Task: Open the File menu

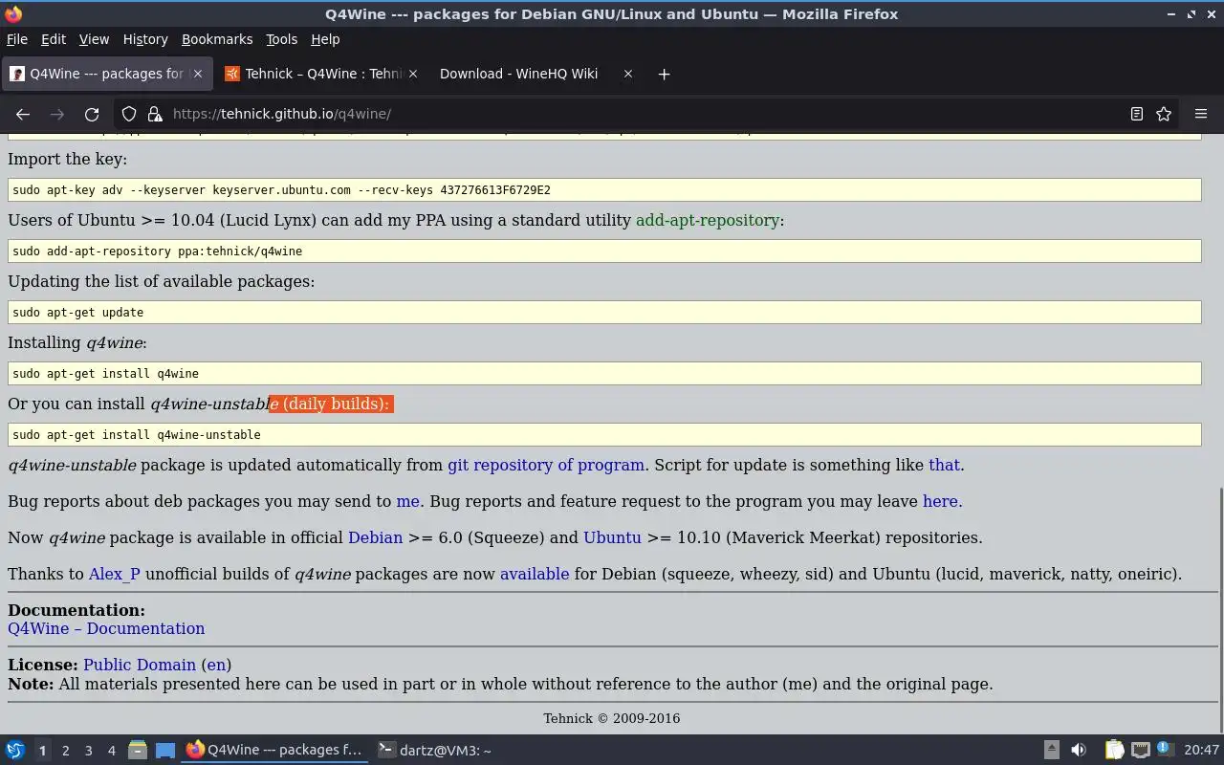Action: click(17, 39)
